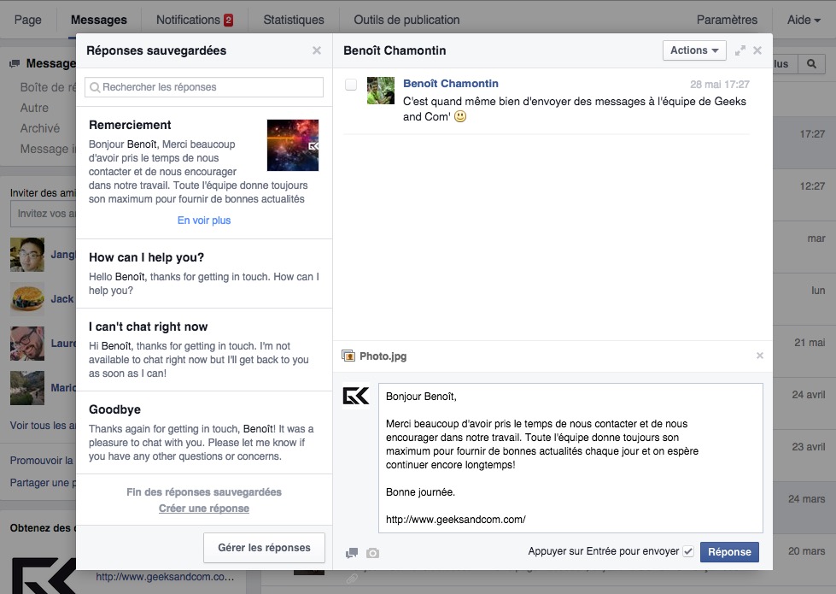This screenshot has width=836, height=594.
Task: Open the Actions dropdown menu
Action: click(693, 50)
